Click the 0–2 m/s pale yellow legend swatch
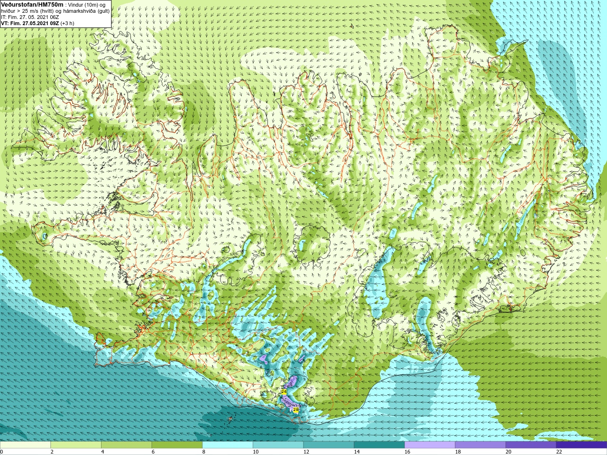Viewport: 607px width, 455px height. (25, 445)
